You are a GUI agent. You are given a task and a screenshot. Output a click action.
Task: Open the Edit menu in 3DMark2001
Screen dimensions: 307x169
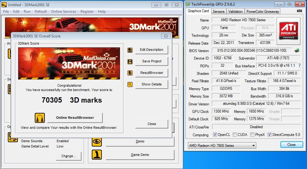(x=16, y=12)
